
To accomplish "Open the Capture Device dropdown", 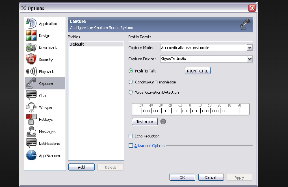I will [249, 59].
